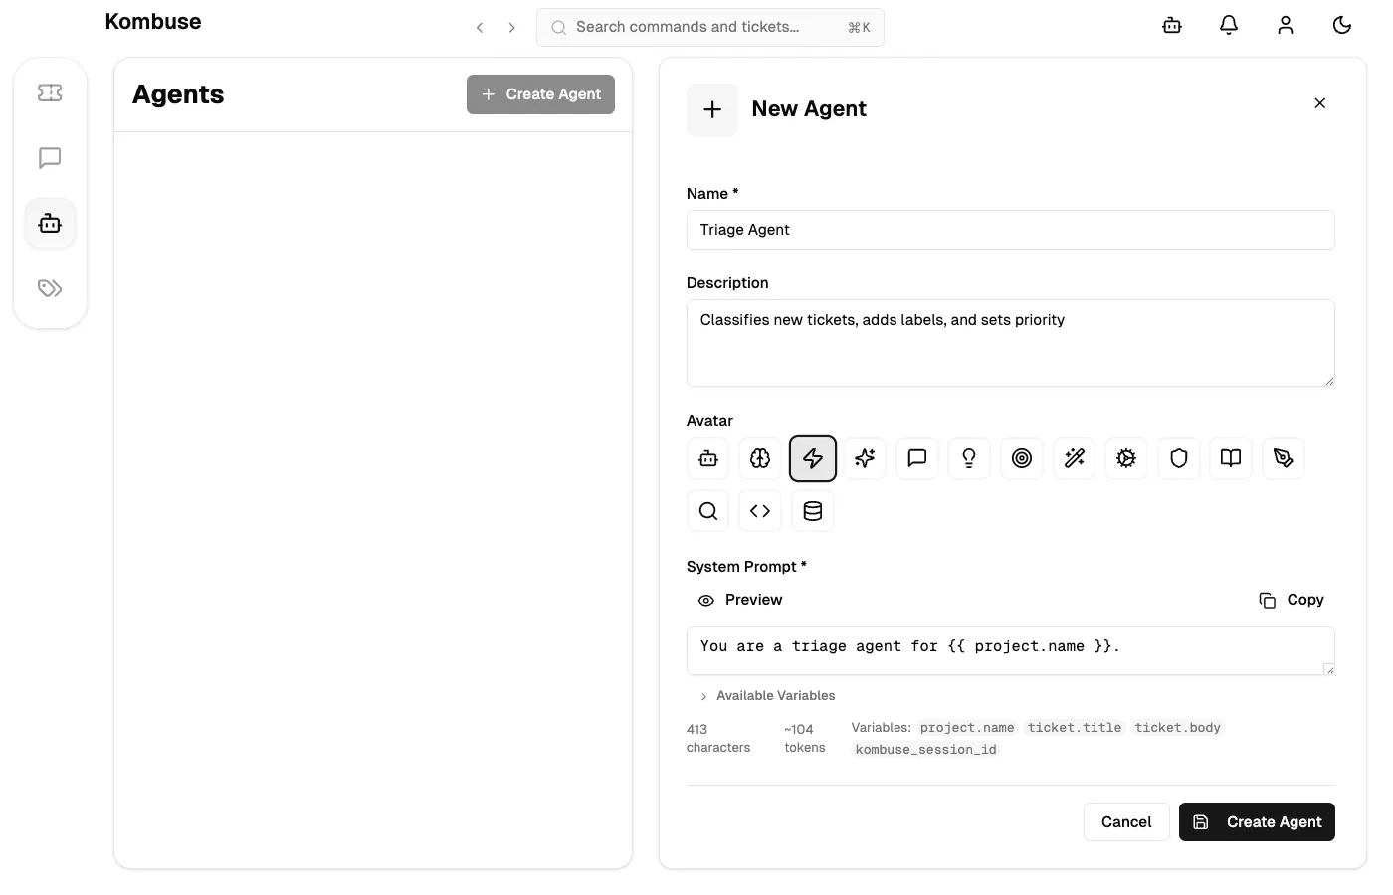Select the robot avatar for the agent
Viewport: 1393px width, 895px height.
tap(707, 458)
